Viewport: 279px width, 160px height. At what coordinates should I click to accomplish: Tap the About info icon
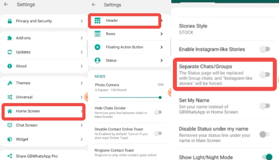(10, 66)
